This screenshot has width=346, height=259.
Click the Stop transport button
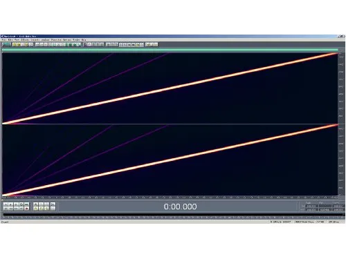point(6,204)
